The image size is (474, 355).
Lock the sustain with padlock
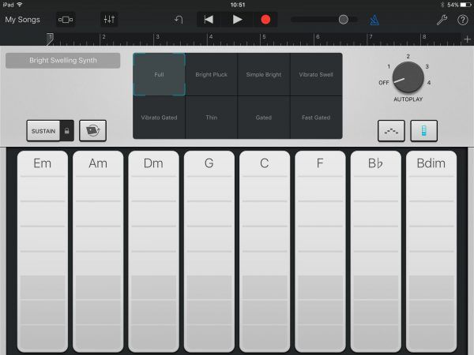tap(67, 131)
